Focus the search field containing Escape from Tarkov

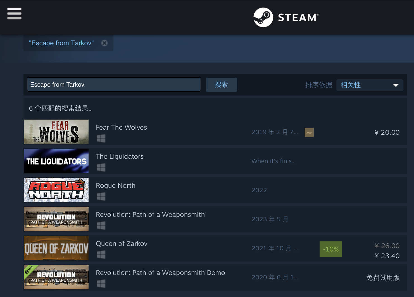114,85
